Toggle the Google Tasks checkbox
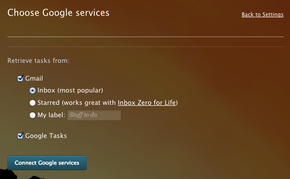The height and width of the screenshot is (179, 290). coord(20,135)
